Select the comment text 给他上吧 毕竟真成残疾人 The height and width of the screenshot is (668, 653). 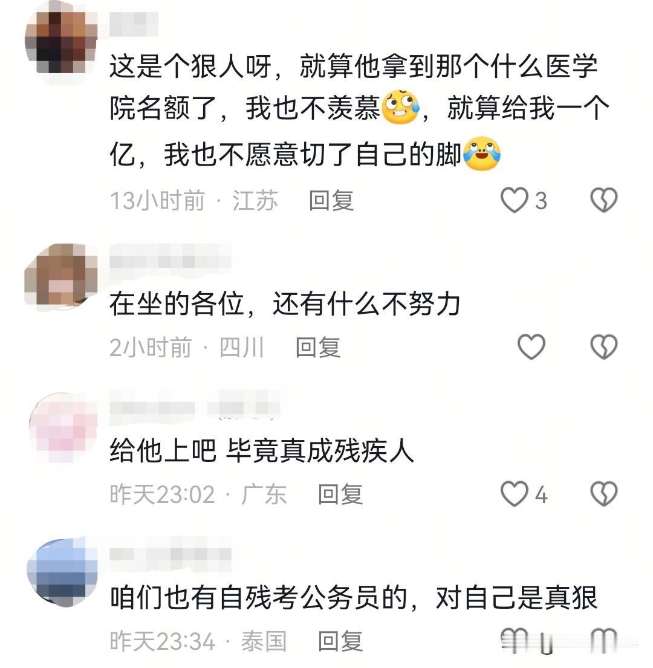[262, 451]
